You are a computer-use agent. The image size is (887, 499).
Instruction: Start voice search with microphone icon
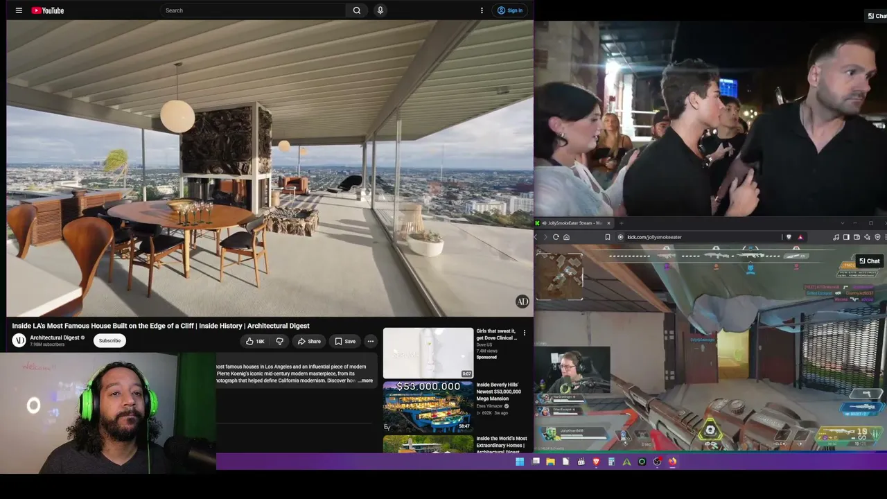point(380,10)
